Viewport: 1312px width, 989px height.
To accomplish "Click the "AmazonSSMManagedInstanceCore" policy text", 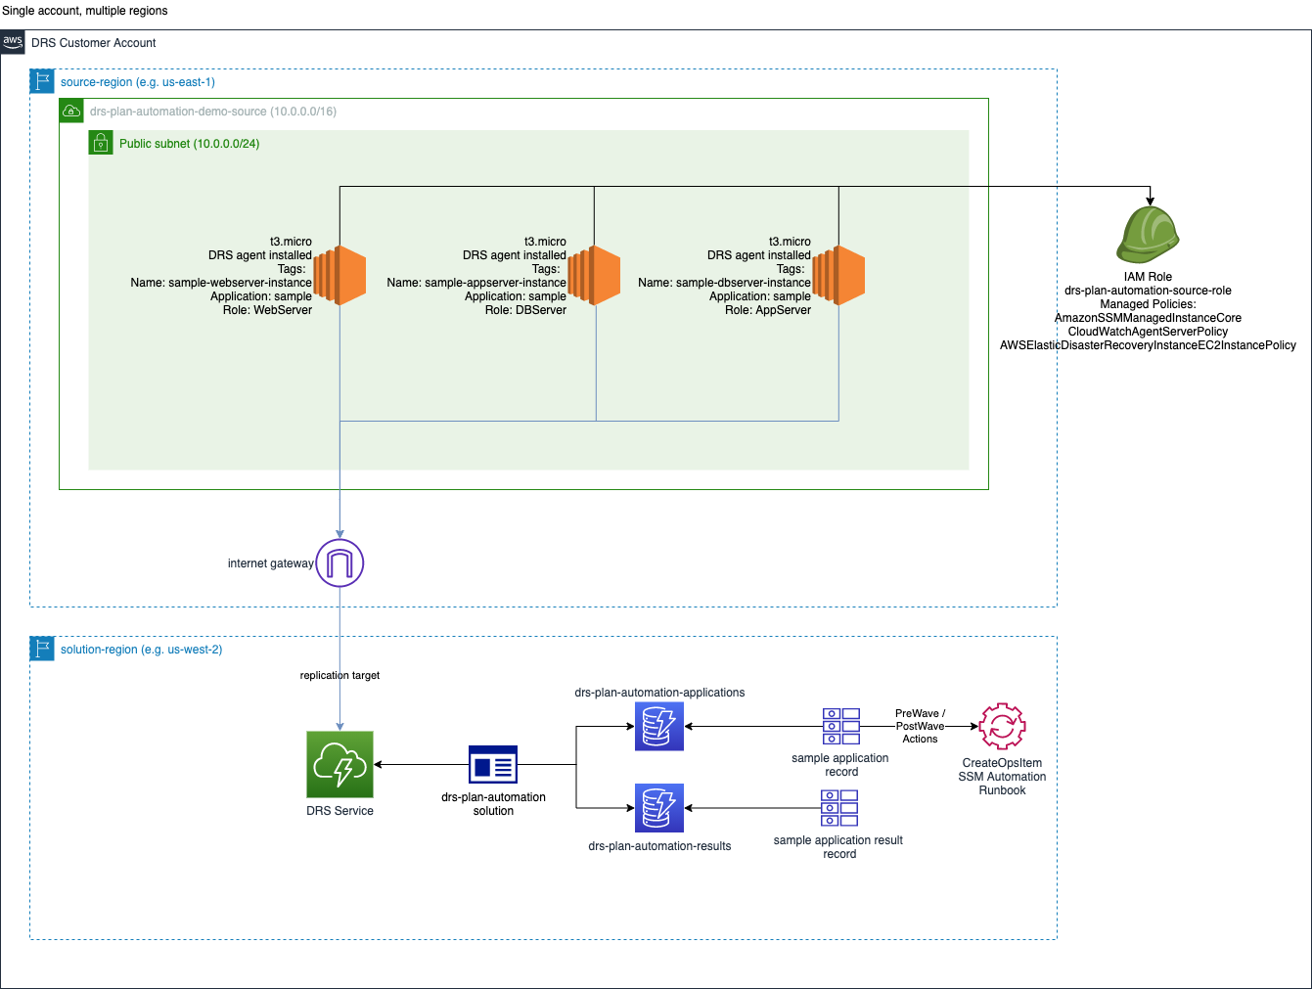I will point(1148,318).
